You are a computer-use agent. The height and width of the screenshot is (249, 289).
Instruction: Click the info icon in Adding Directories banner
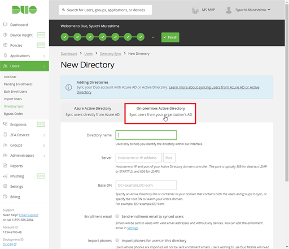(69, 87)
